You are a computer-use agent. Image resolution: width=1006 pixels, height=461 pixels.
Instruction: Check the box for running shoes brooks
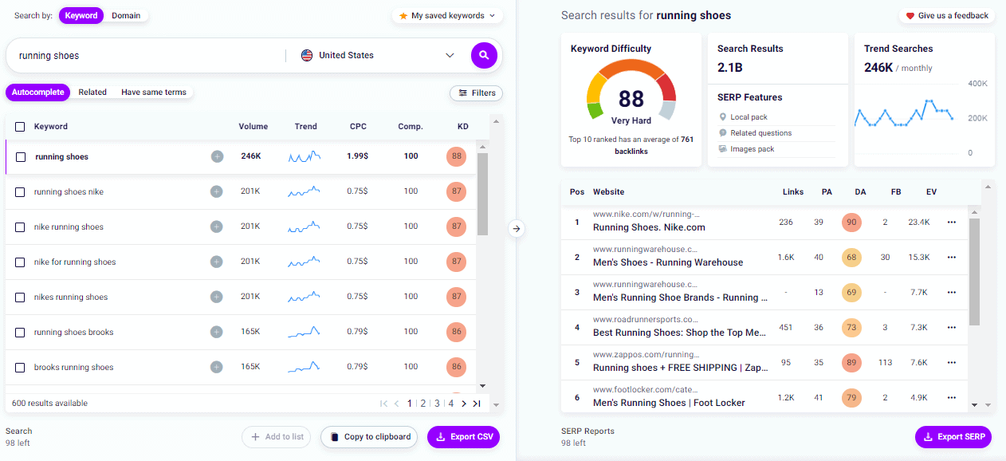(x=20, y=332)
